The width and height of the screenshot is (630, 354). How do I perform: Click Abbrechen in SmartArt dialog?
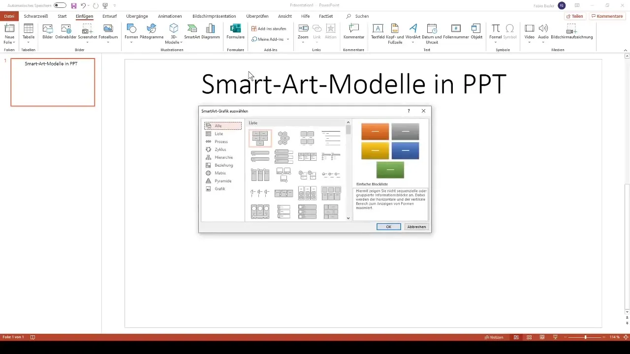(x=416, y=227)
